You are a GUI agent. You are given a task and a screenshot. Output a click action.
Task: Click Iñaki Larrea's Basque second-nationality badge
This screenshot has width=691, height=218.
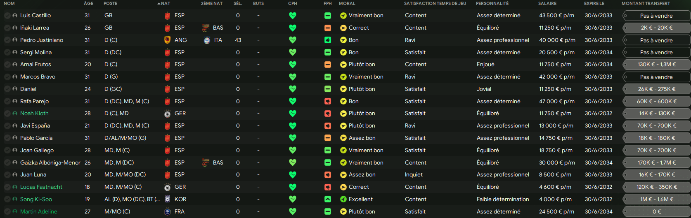[x=206, y=28]
